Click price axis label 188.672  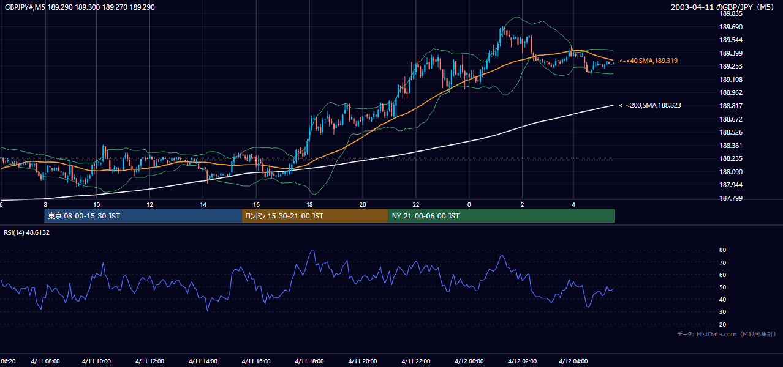(731, 119)
